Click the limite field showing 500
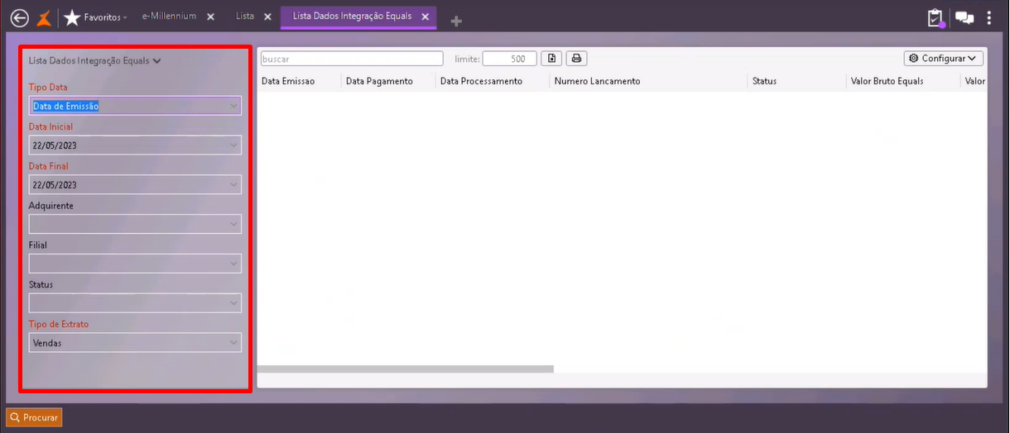1010x433 pixels. [x=509, y=59]
